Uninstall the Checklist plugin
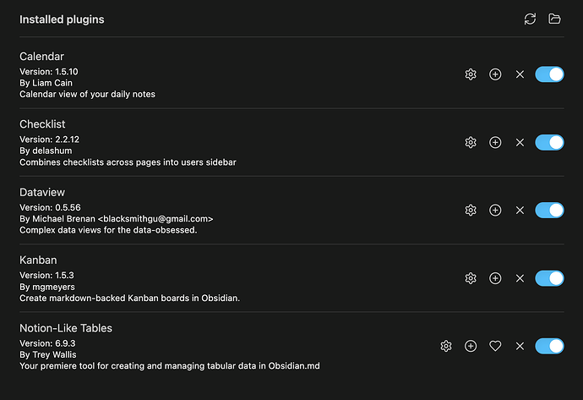The height and width of the screenshot is (400, 583). coord(520,143)
